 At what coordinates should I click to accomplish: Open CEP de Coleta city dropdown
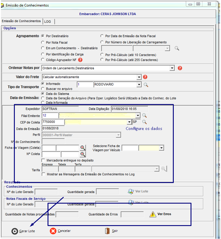tap(129, 122)
